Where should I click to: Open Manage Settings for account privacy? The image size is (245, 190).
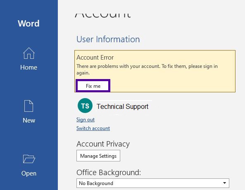point(98,156)
